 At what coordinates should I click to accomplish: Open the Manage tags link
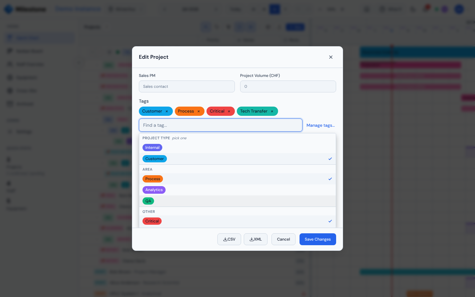321,125
